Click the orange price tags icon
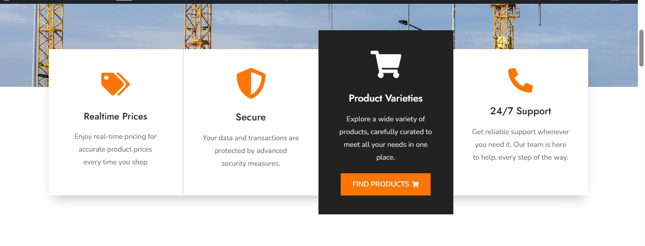 tap(115, 84)
